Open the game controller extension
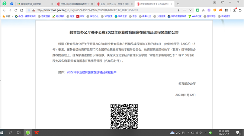The width and height of the screenshot is (244, 136). [x=221, y=10]
